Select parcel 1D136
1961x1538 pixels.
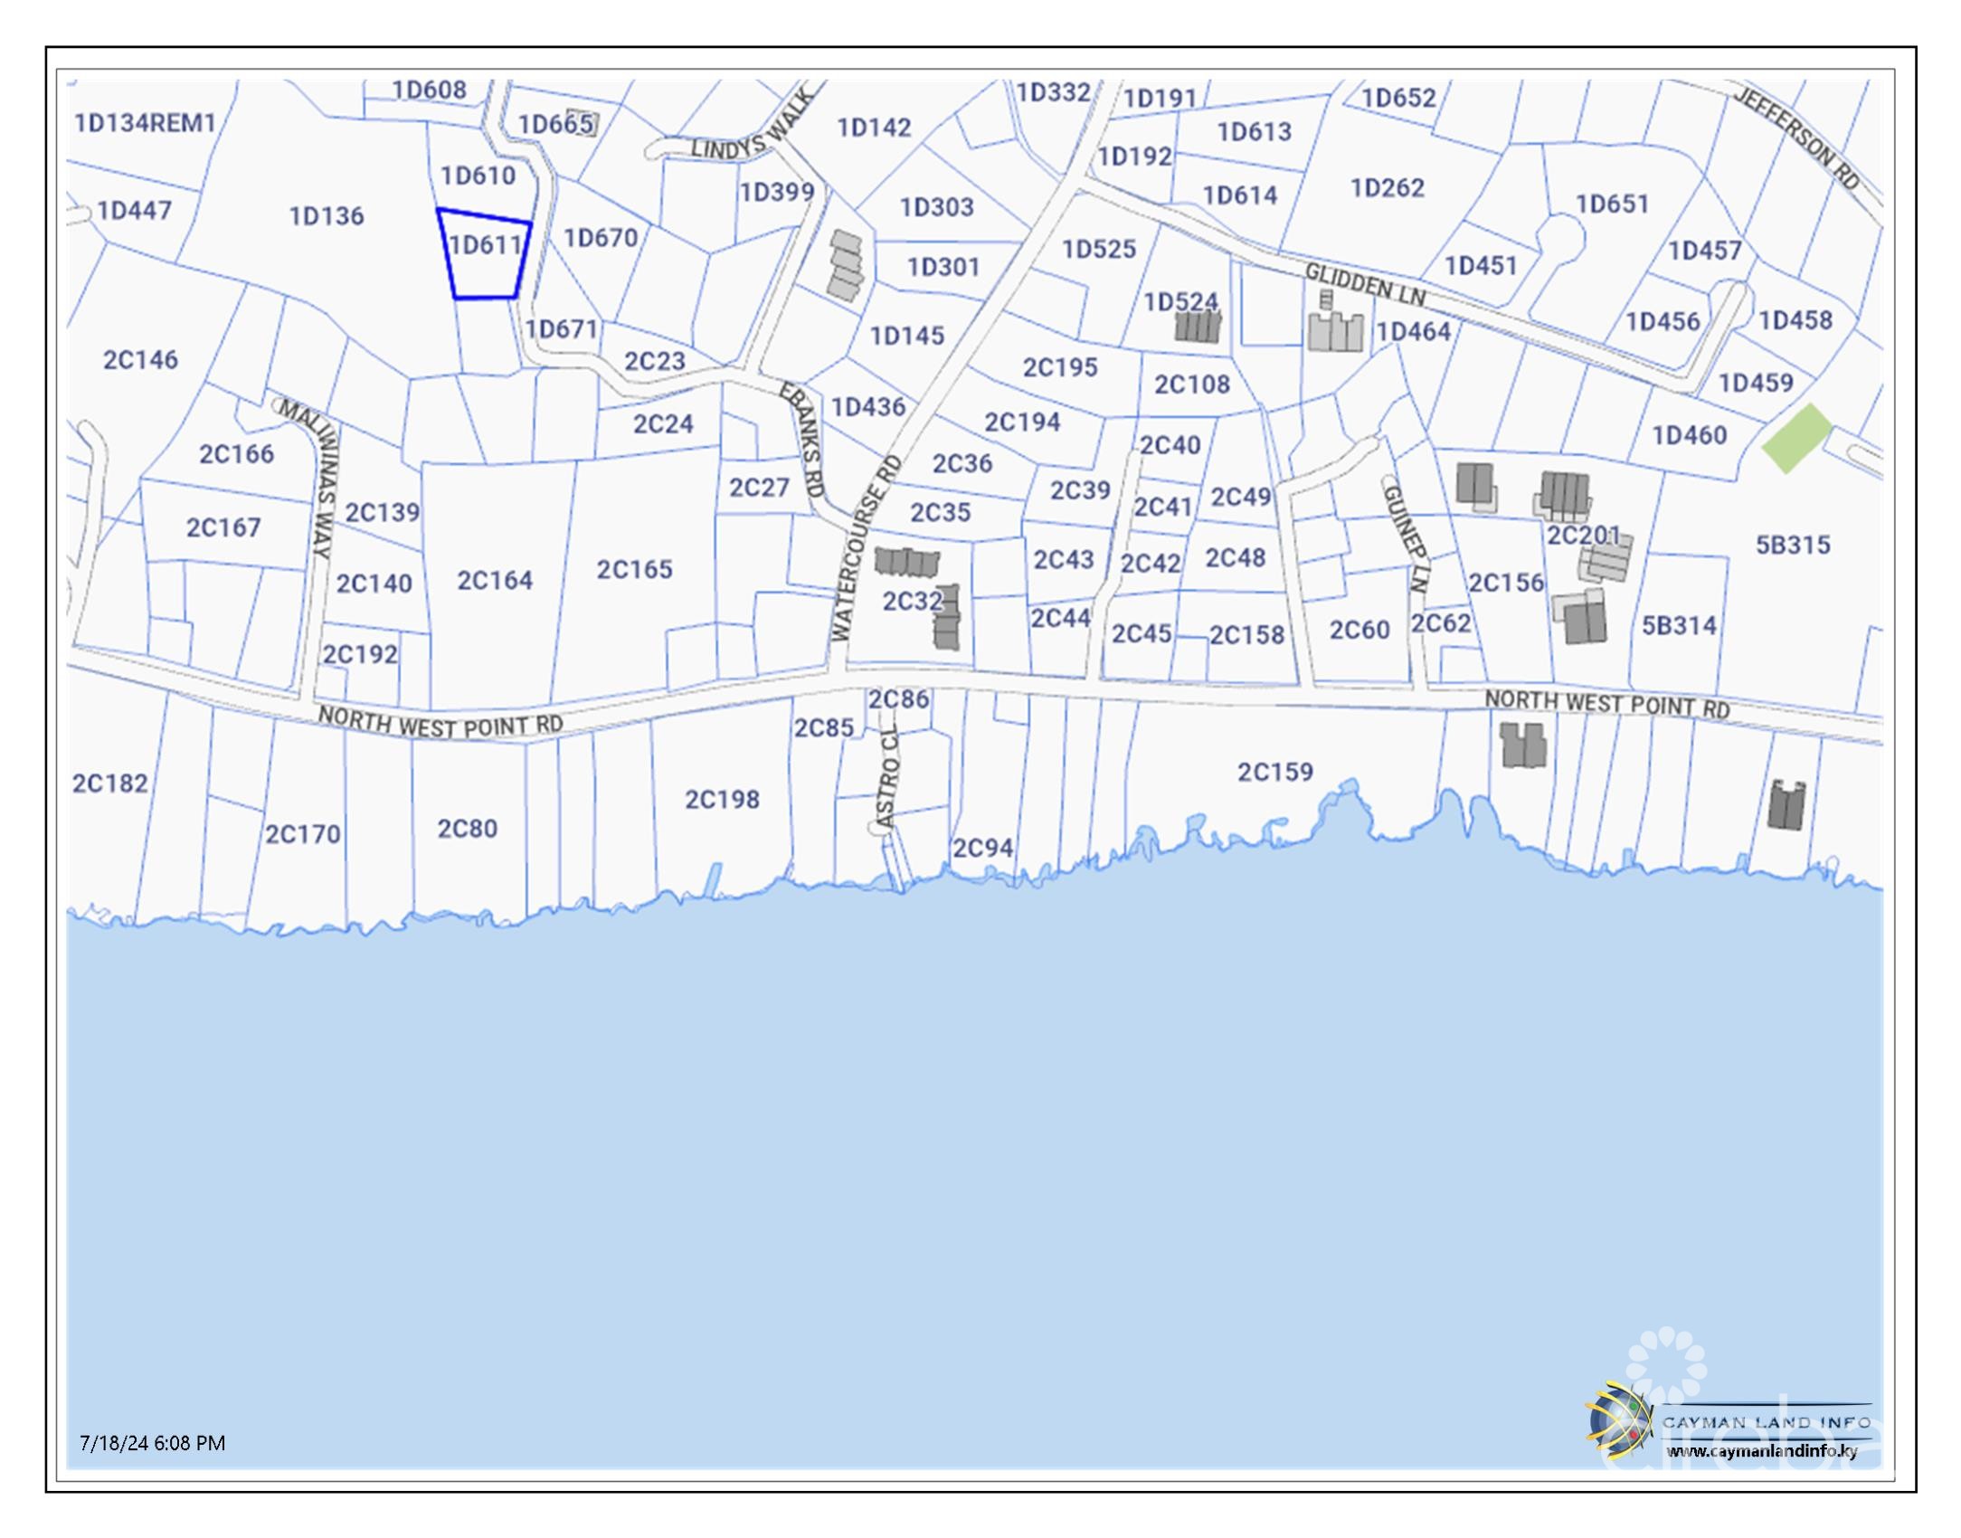click(x=326, y=216)
